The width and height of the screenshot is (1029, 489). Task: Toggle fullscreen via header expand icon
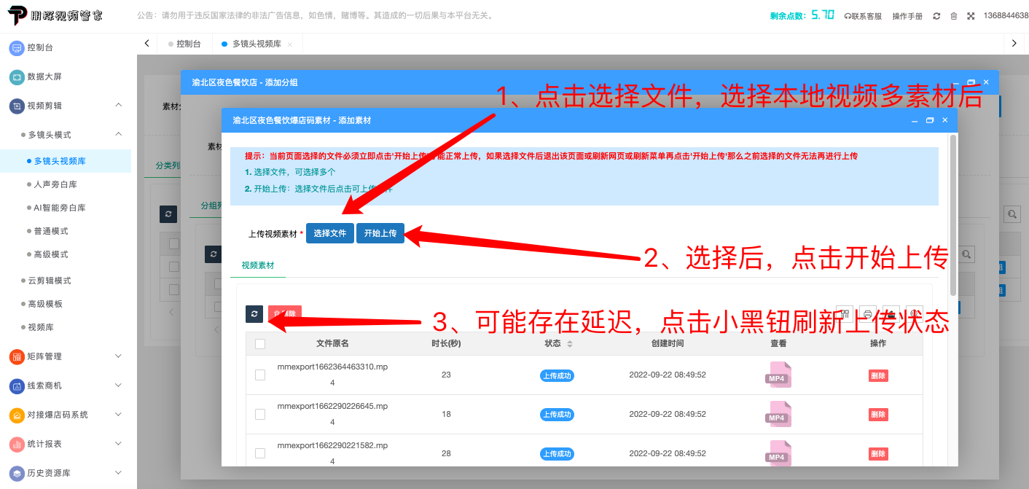coord(971,16)
